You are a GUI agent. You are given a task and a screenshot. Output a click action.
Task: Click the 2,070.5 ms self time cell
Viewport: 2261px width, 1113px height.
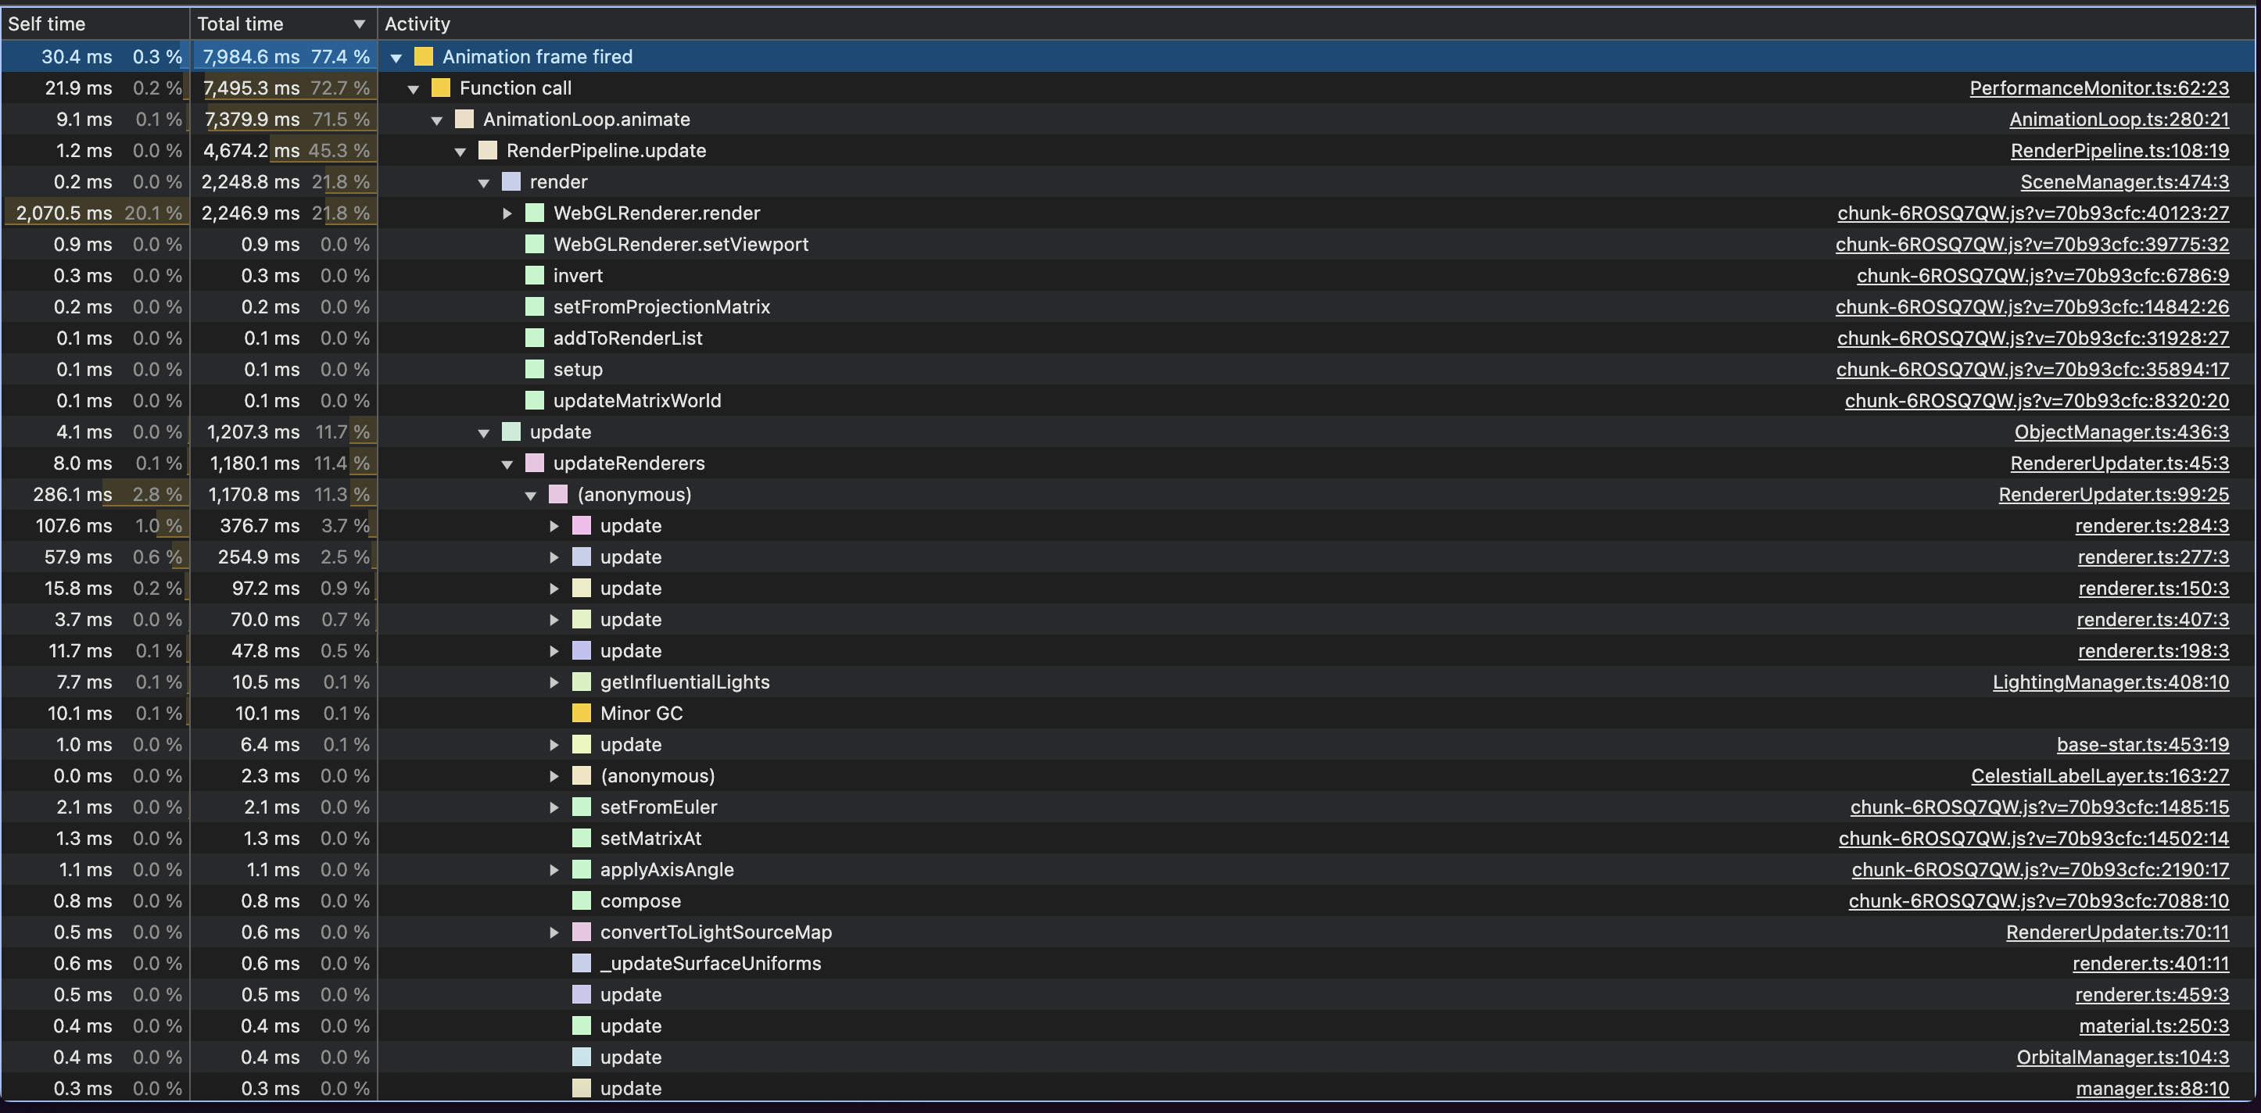95,213
